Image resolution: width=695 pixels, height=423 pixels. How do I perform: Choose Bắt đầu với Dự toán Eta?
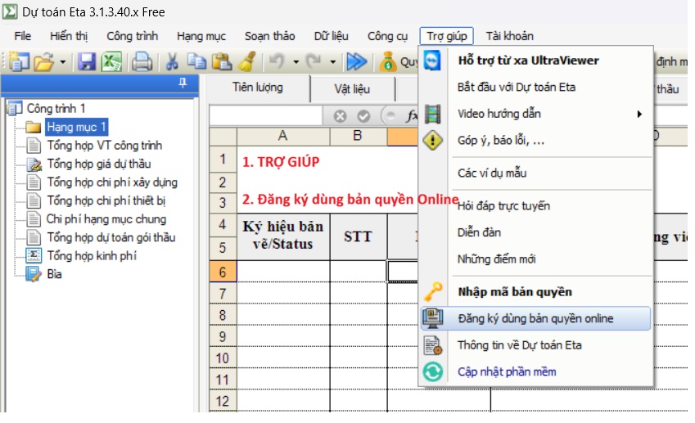536,88
